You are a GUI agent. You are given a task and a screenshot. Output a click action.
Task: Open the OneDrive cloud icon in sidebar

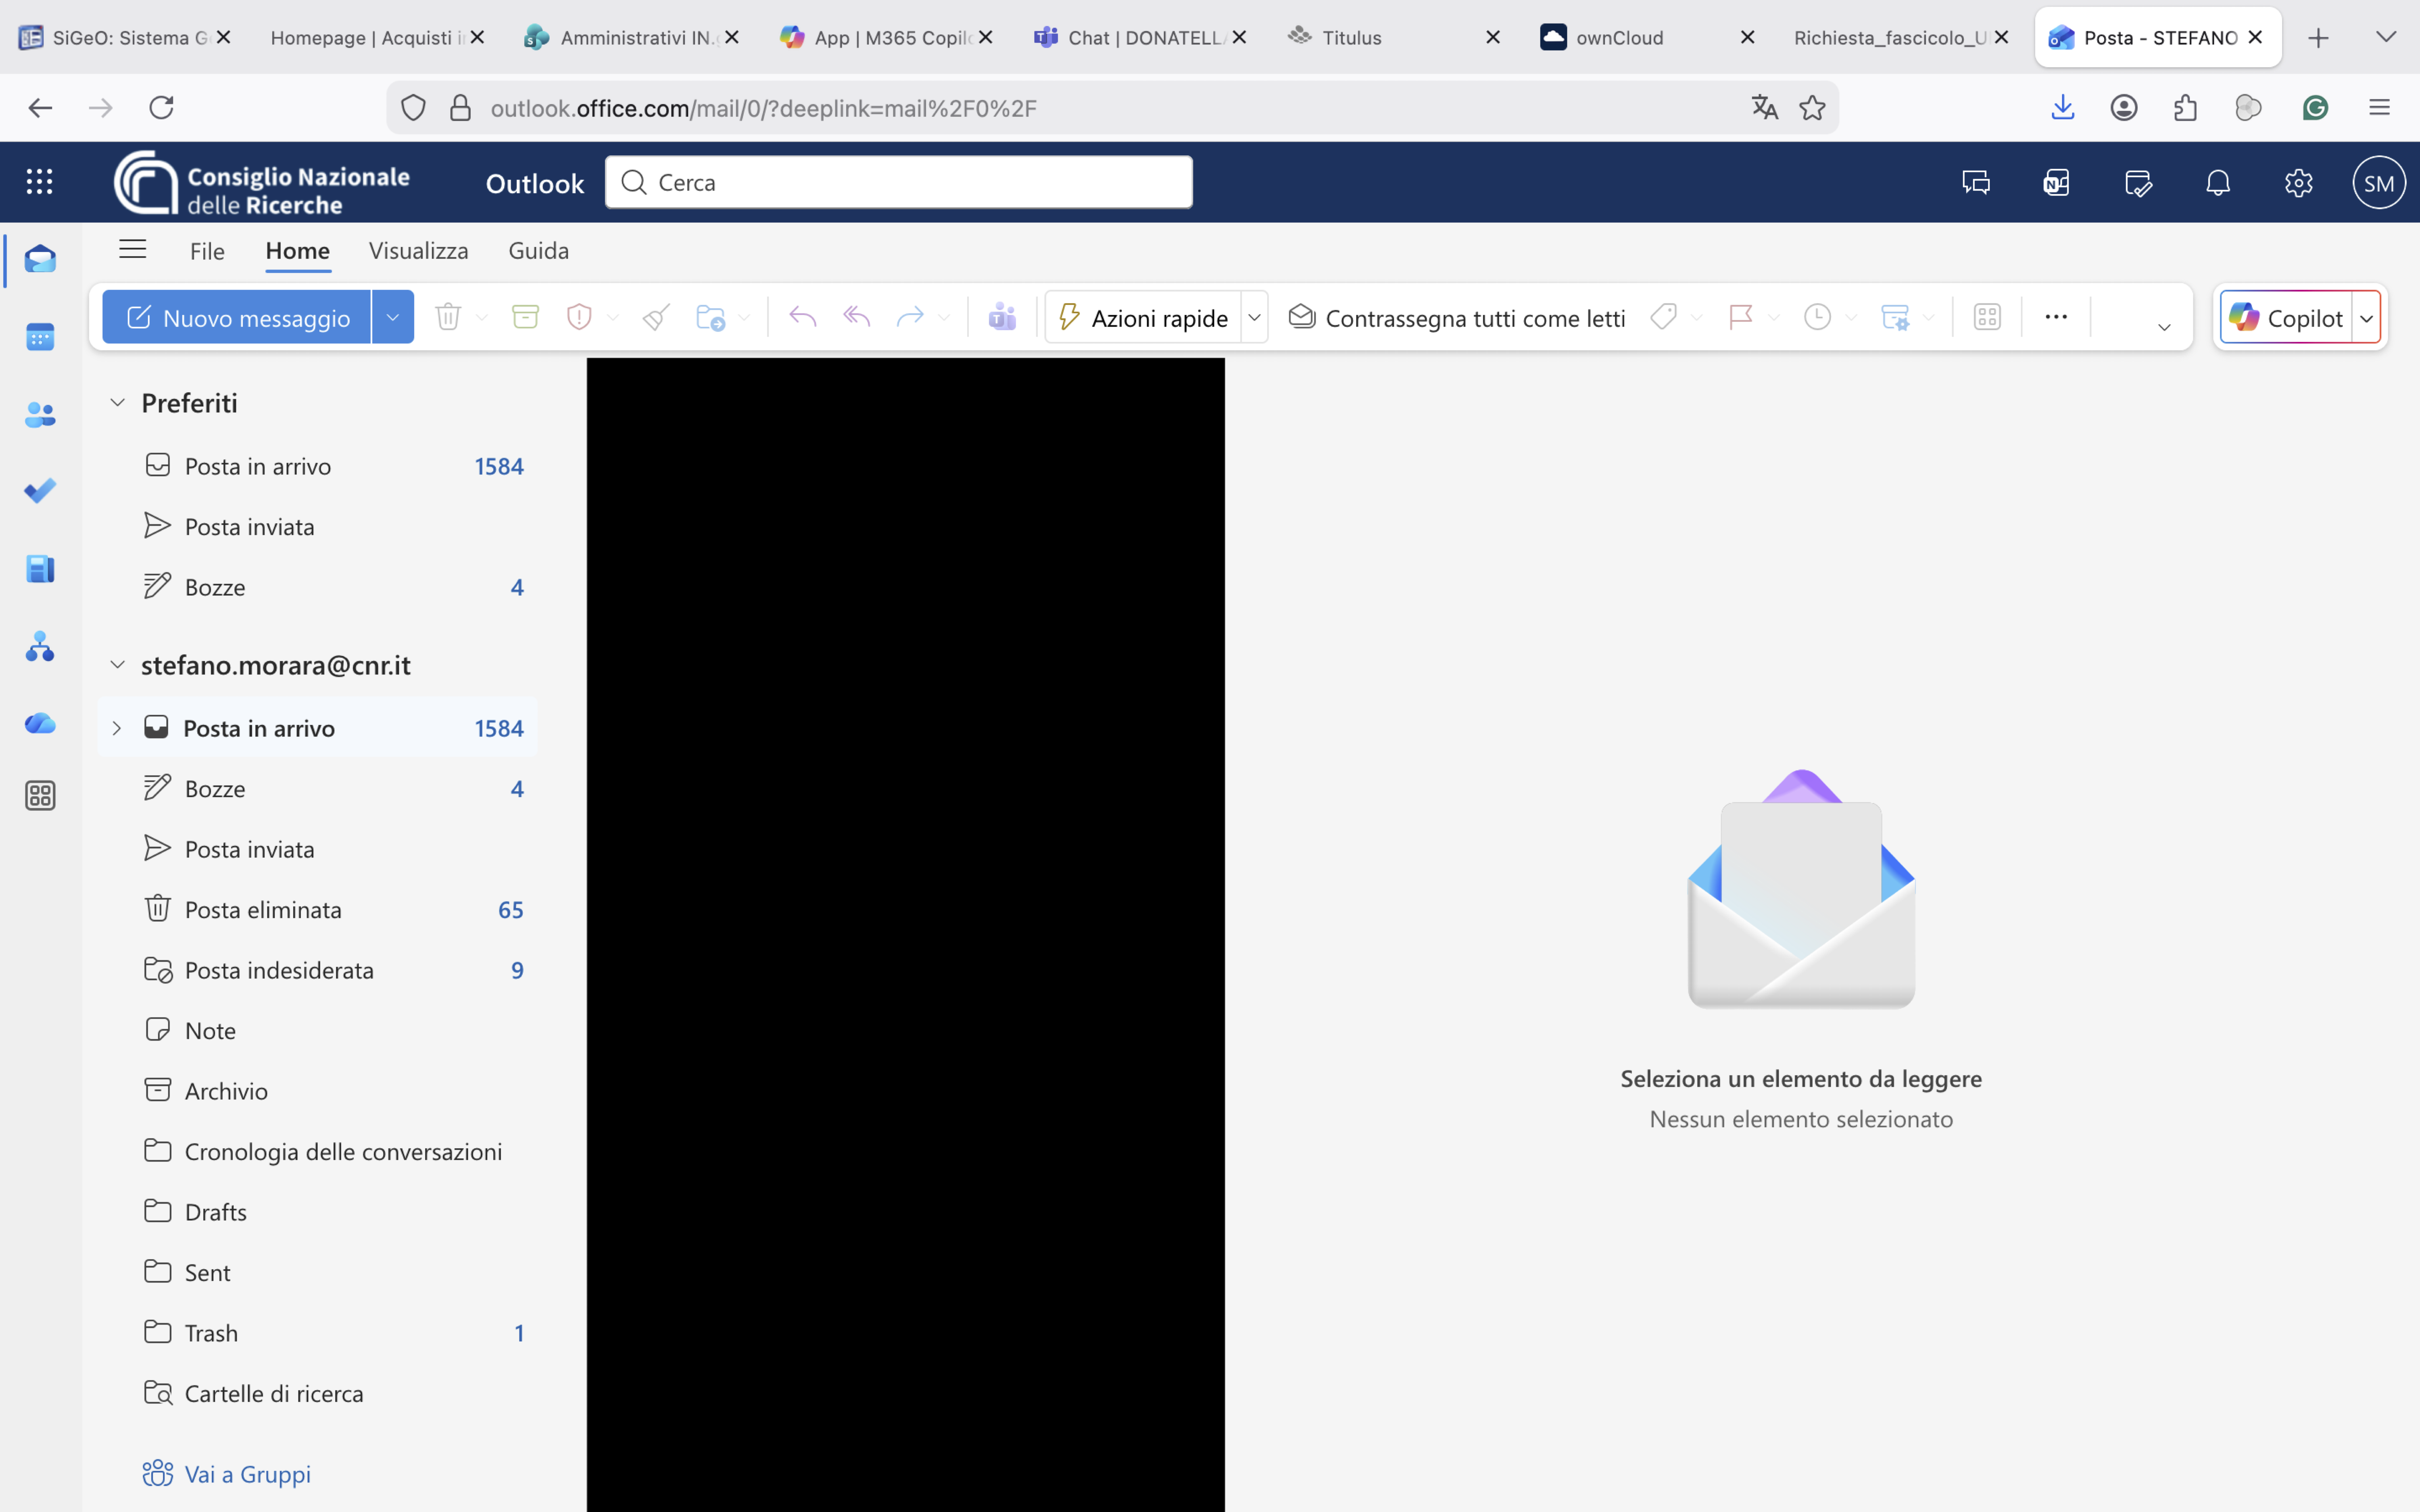coord(40,723)
